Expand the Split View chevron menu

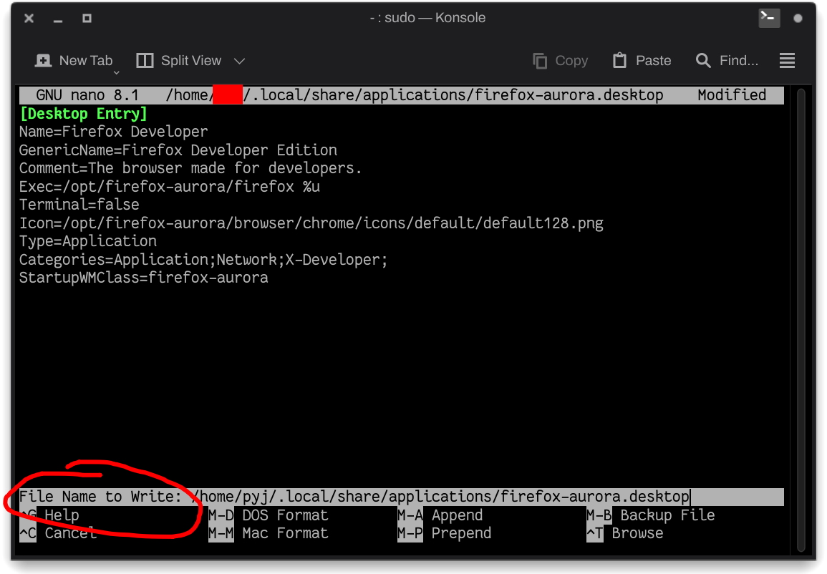click(x=239, y=61)
